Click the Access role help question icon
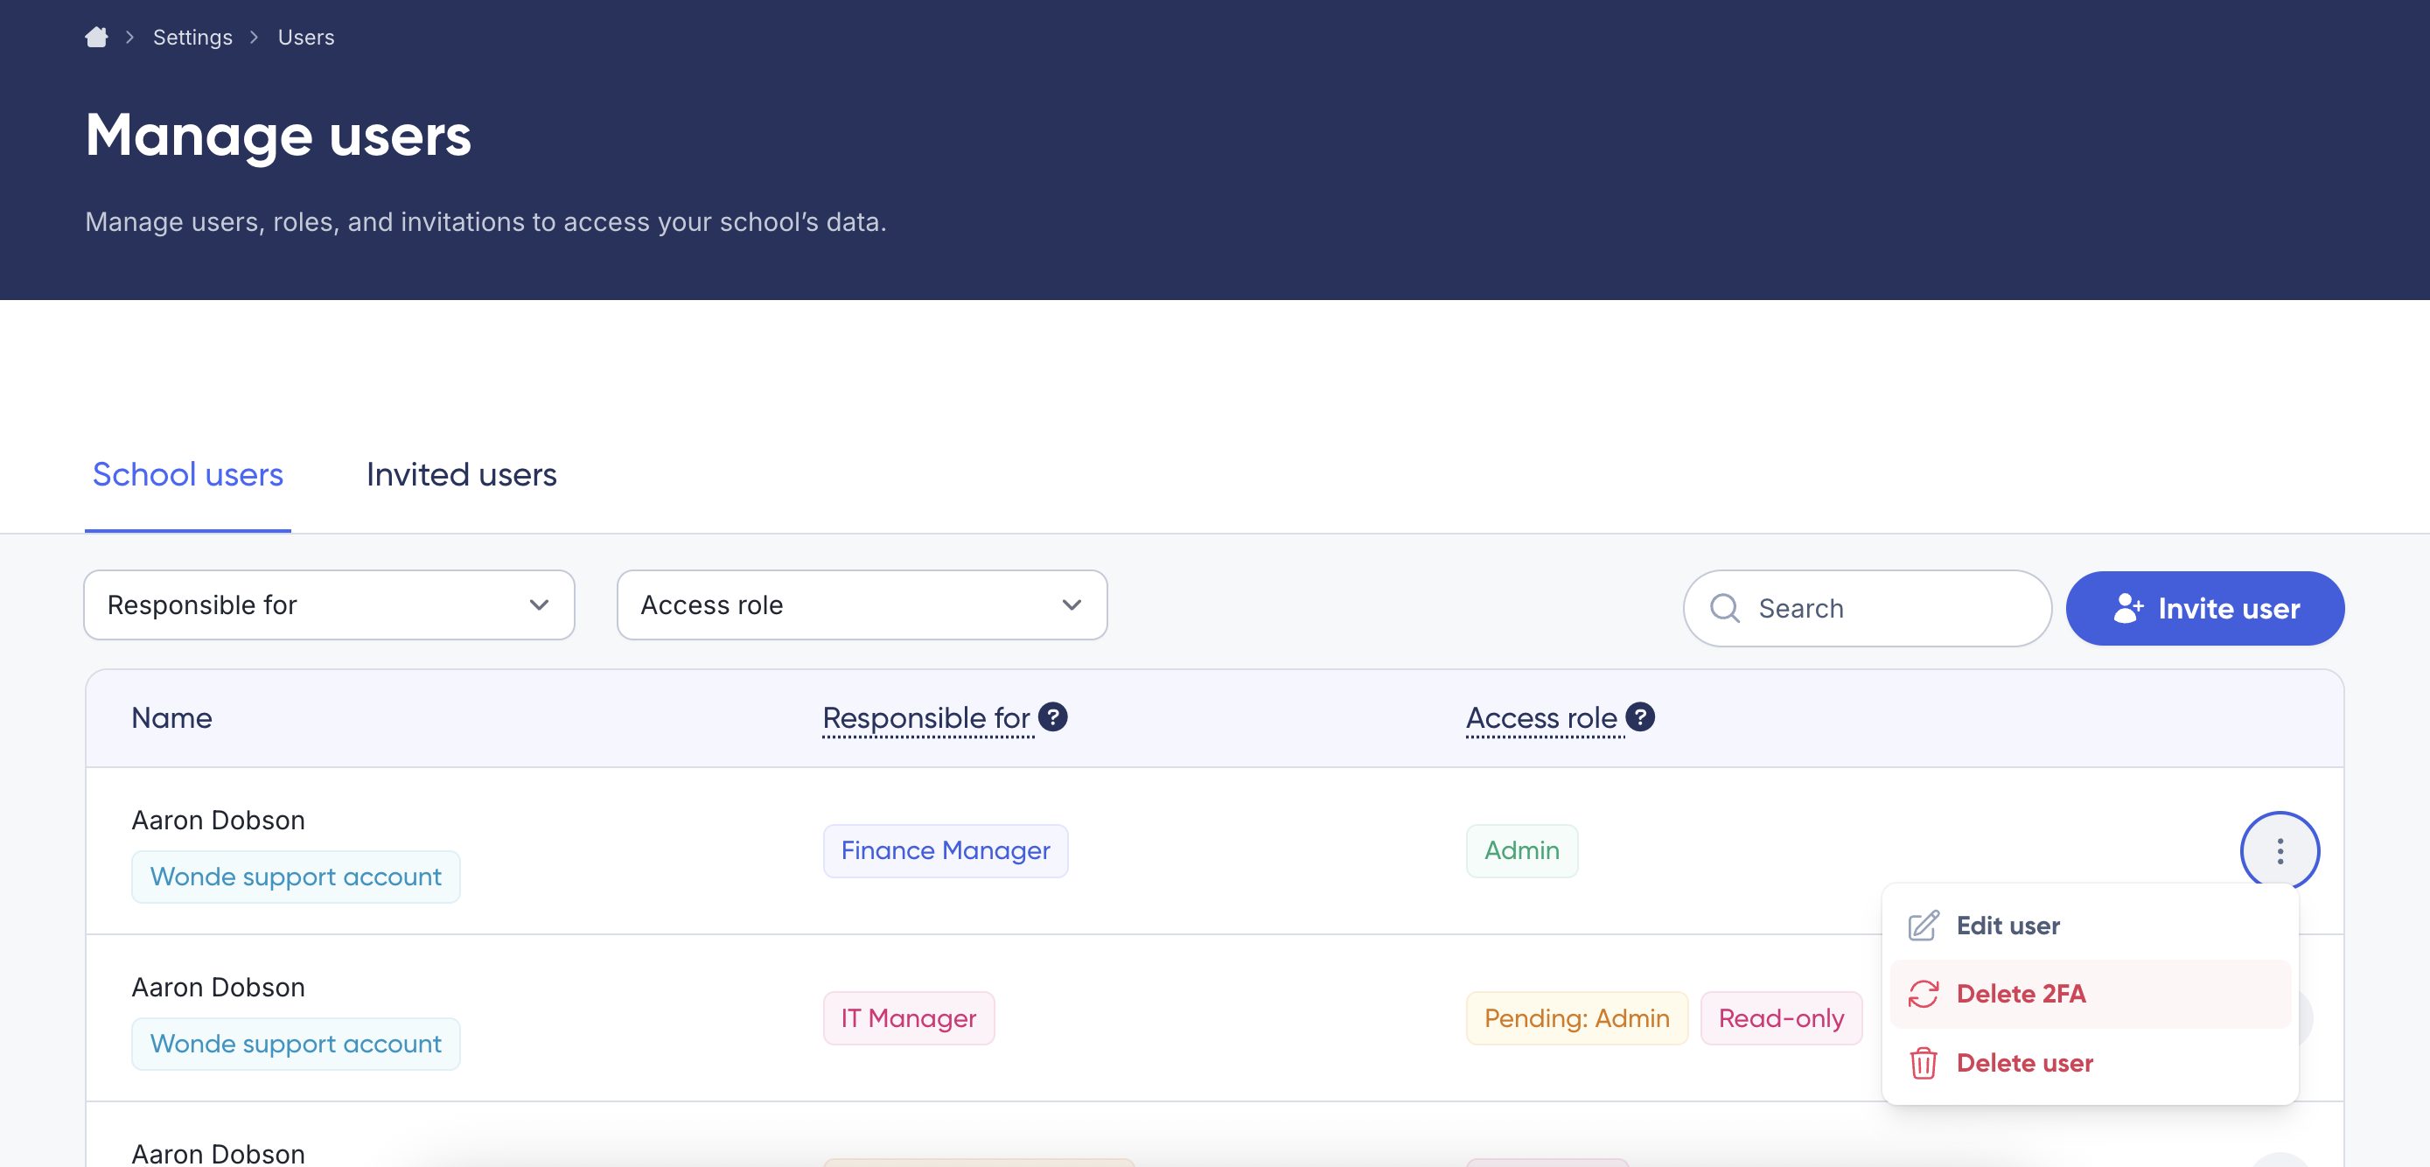This screenshot has width=2430, height=1167. (1640, 717)
